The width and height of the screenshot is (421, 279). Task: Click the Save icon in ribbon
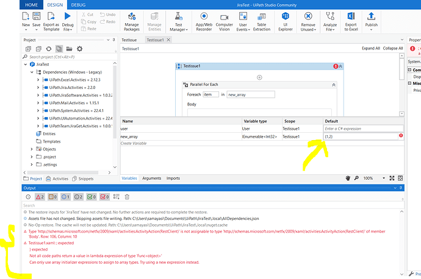point(36,16)
